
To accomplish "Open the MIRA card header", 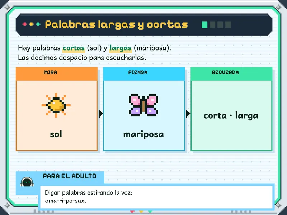I will (57, 74).
